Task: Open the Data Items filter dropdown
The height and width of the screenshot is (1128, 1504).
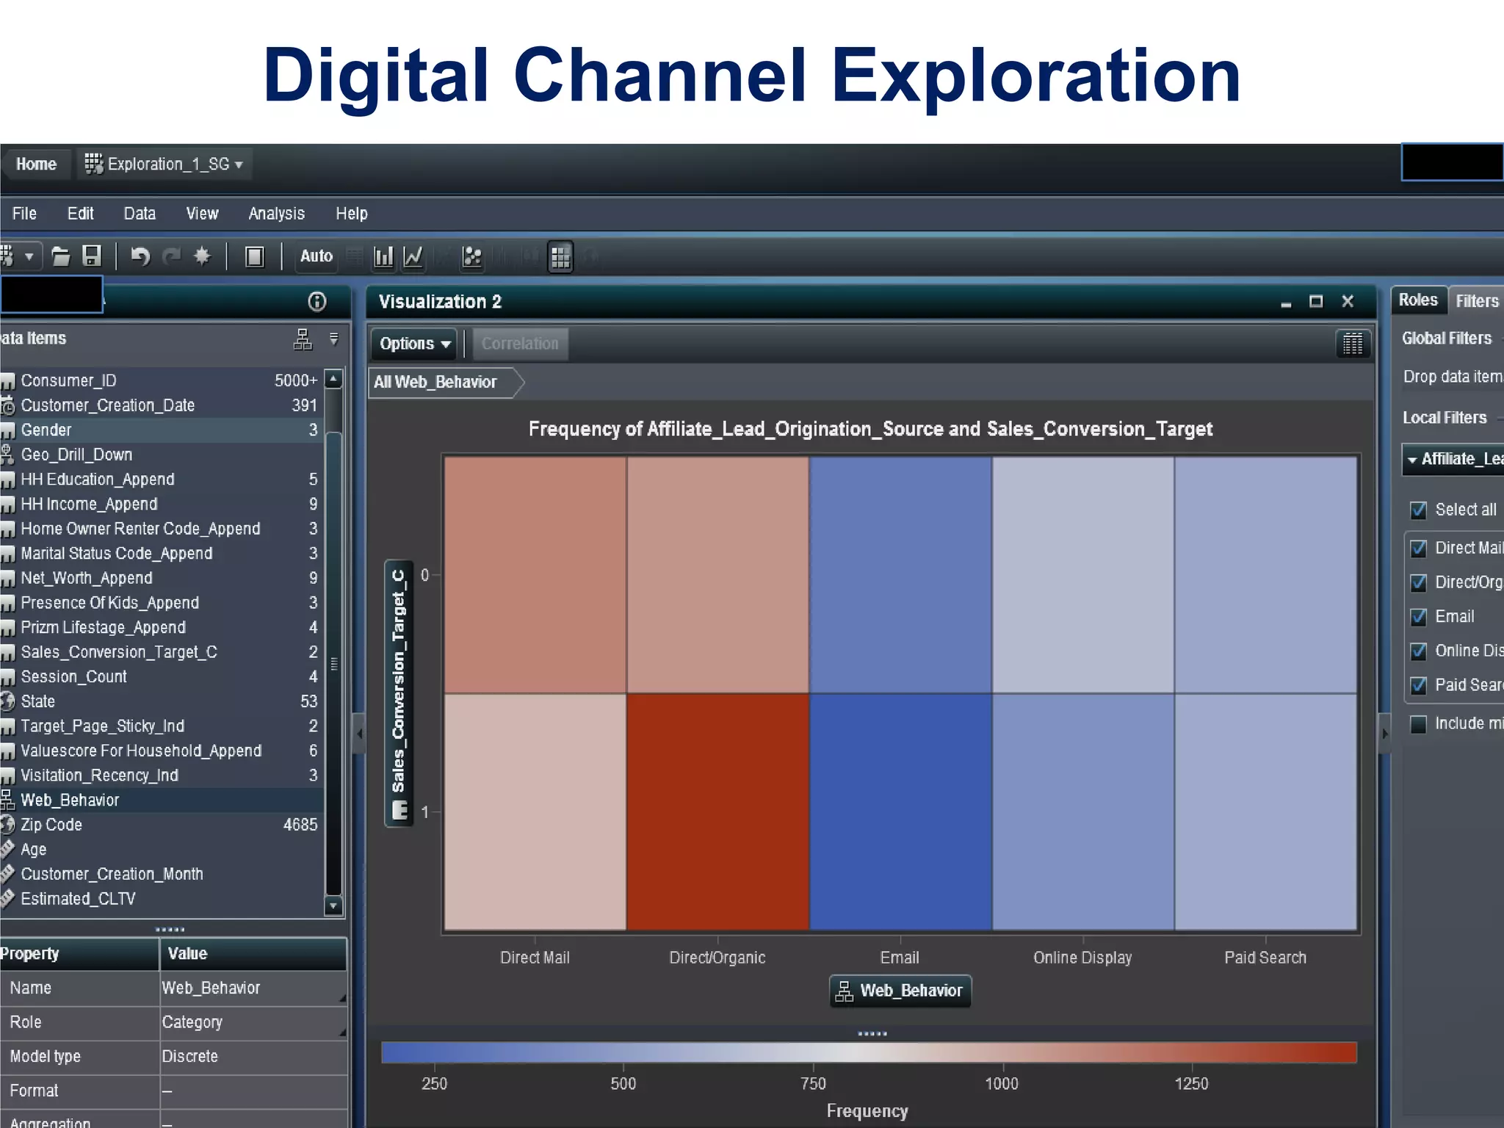Action: (x=334, y=339)
